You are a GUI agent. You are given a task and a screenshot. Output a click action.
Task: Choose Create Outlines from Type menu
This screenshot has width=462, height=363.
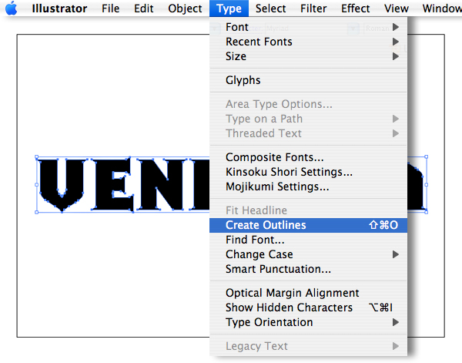[308, 225]
